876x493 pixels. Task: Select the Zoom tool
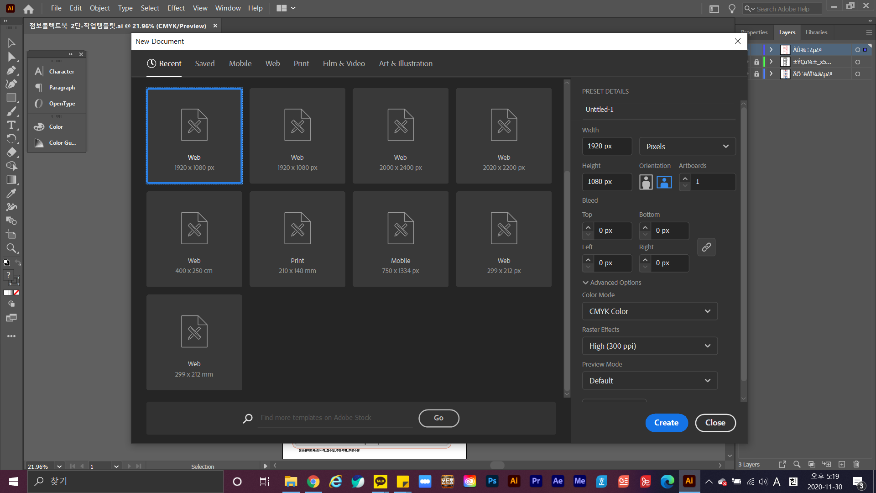tap(11, 248)
